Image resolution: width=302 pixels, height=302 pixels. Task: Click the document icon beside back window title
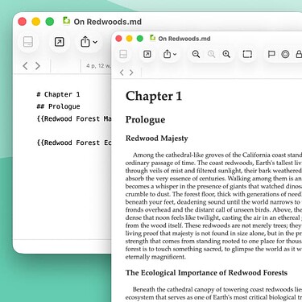click(x=66, y=21)
